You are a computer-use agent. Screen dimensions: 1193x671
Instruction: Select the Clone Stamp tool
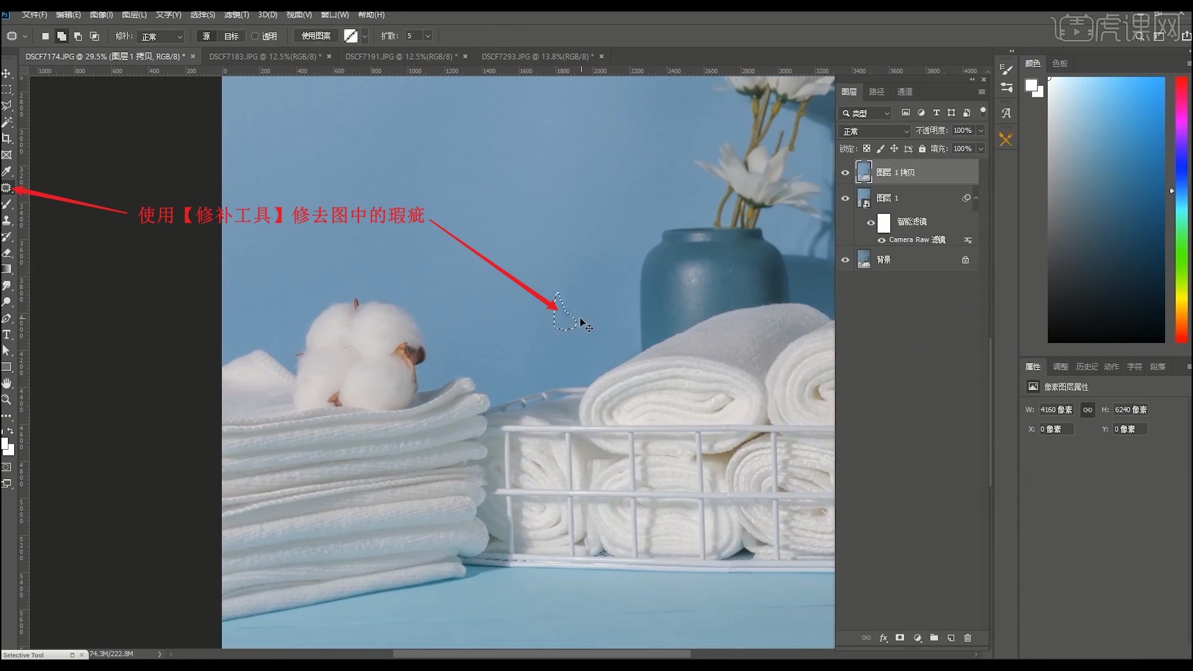tap(7, 221)
